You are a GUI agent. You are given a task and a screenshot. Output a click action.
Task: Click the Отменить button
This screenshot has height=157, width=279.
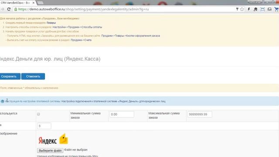point(33,76)
